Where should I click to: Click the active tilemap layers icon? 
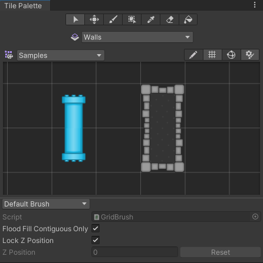pyautogui.click(x=75, y=37)
